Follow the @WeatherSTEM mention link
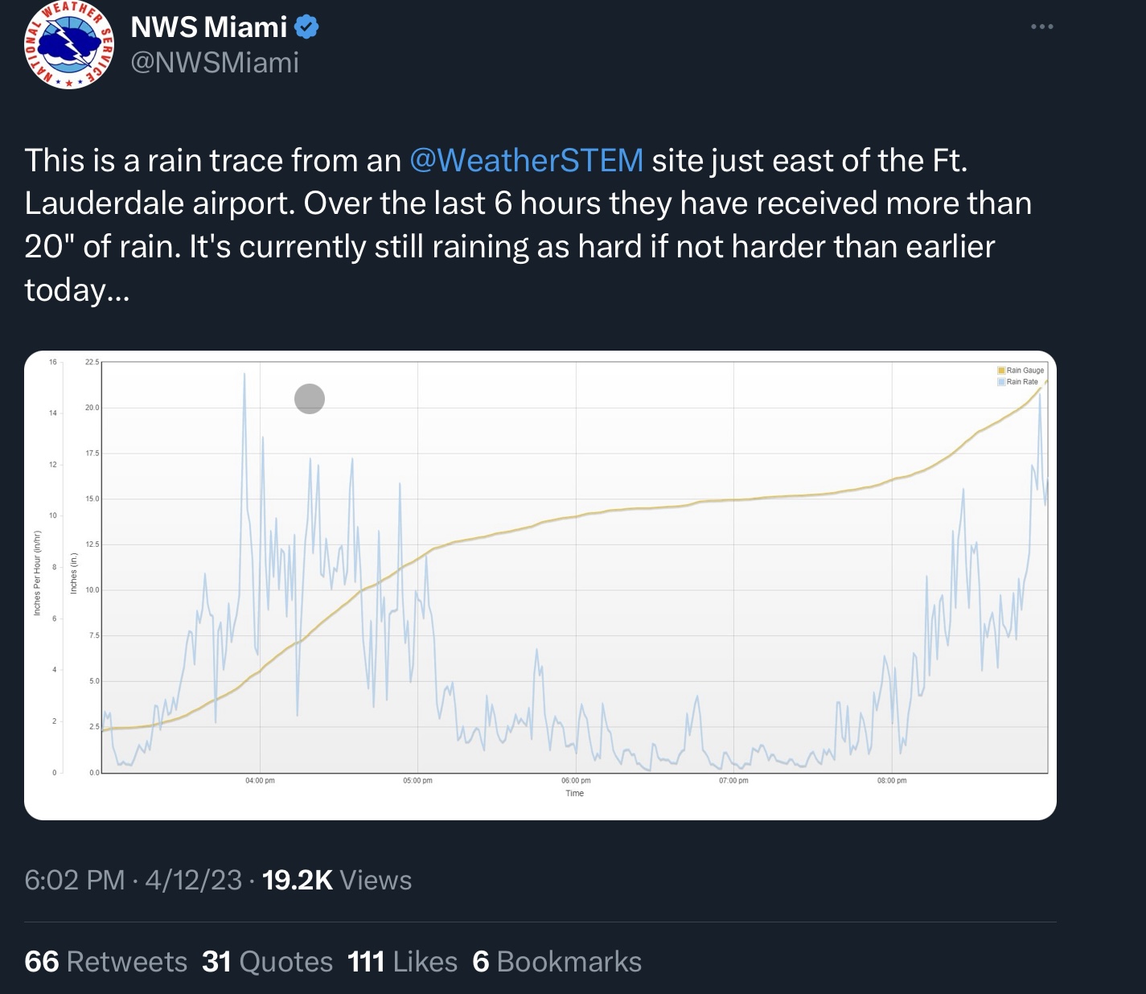 click(x=526, y=161)
